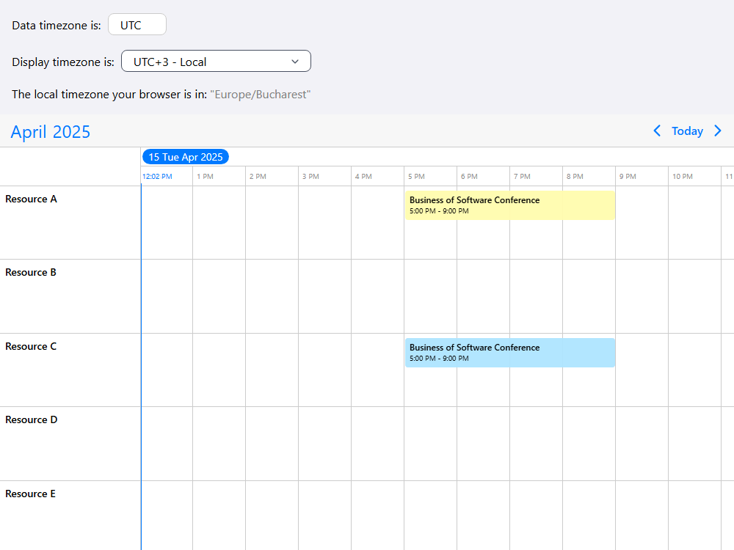This screenshot has height=550, width=734.
Task: Open the Display timezone dropdown
Action: click(x=216, y=62)
